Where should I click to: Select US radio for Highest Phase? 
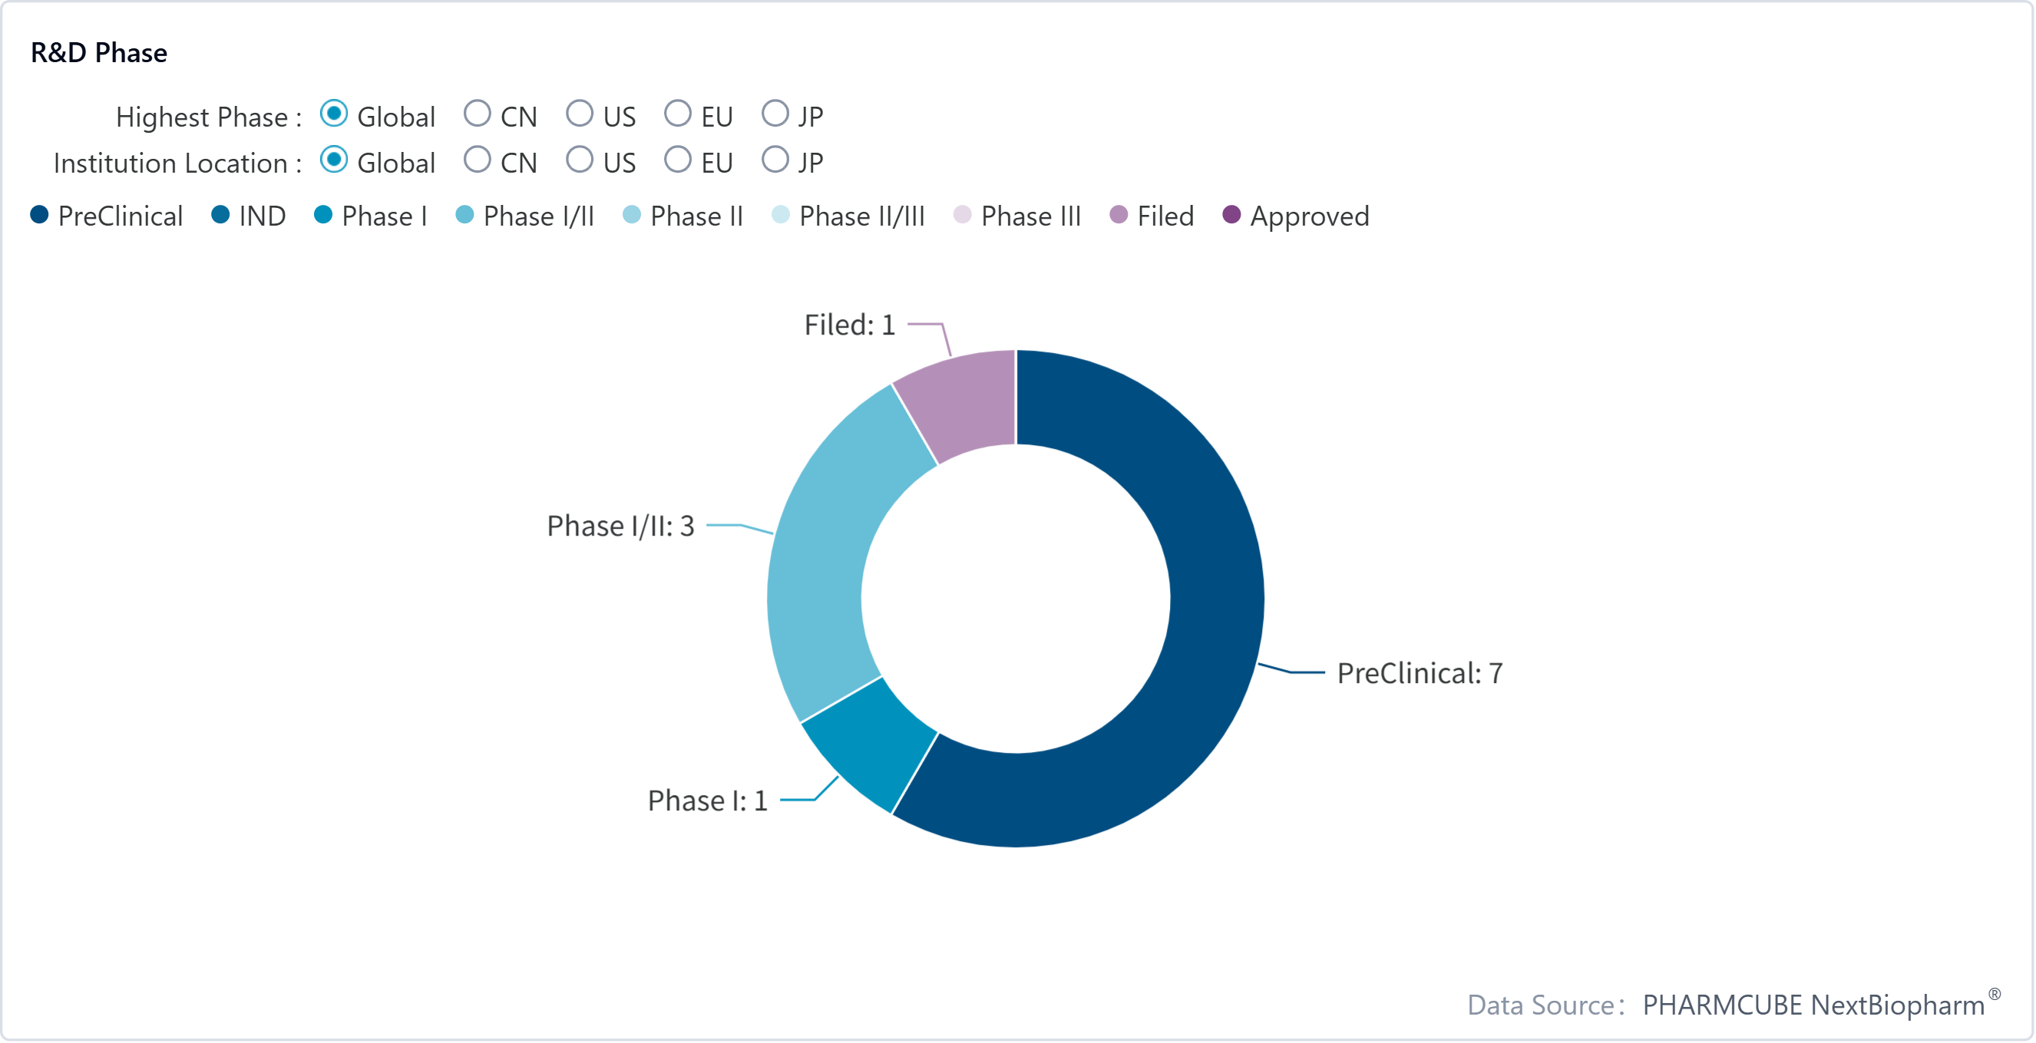pos(580,114)
